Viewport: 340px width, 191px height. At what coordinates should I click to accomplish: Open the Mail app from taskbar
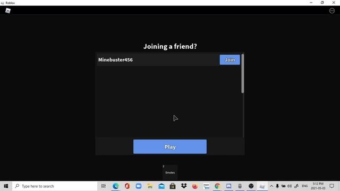pyautogui.click(x=161, y=186)
